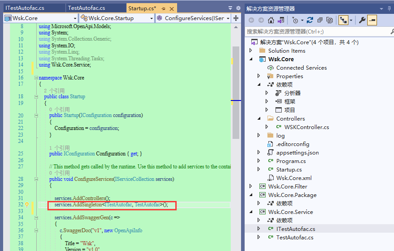Select the Wsk.Core.xml file

(294, 178)
